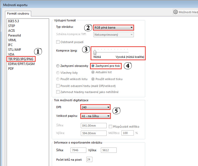Click the Komprese Jpeg slider handle
Image resolution: width=198 pixels, height=166 pixels.
(x=95, y=52)
